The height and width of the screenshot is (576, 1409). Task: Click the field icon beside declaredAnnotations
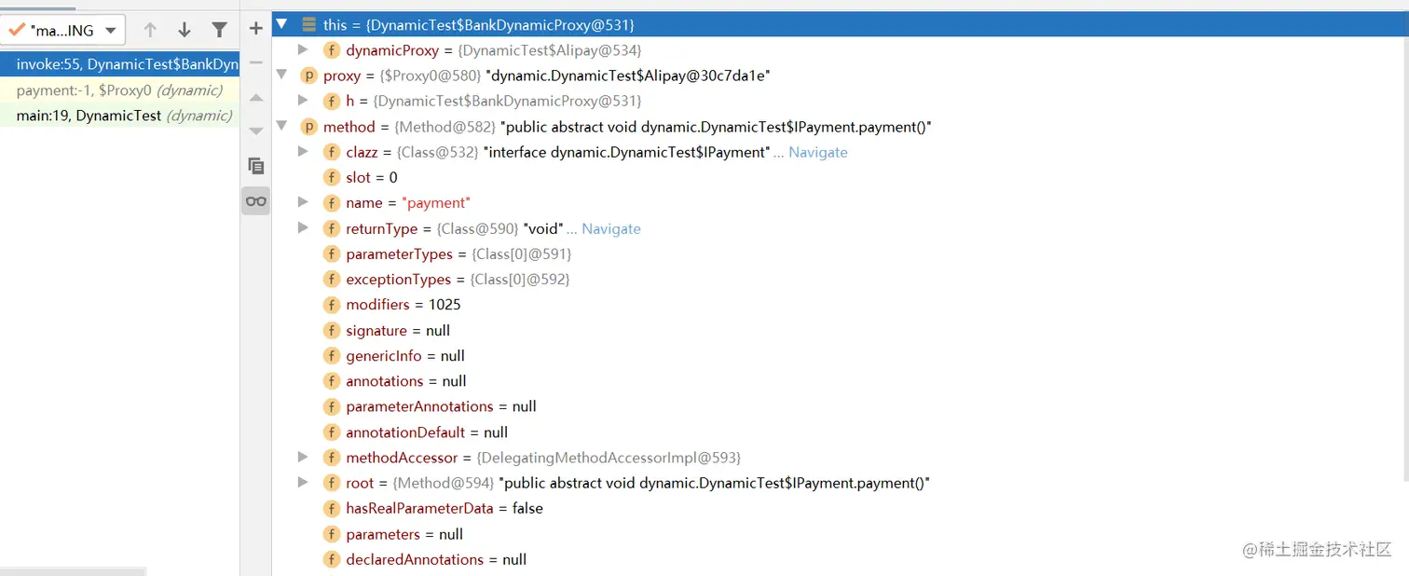point(331,559)
